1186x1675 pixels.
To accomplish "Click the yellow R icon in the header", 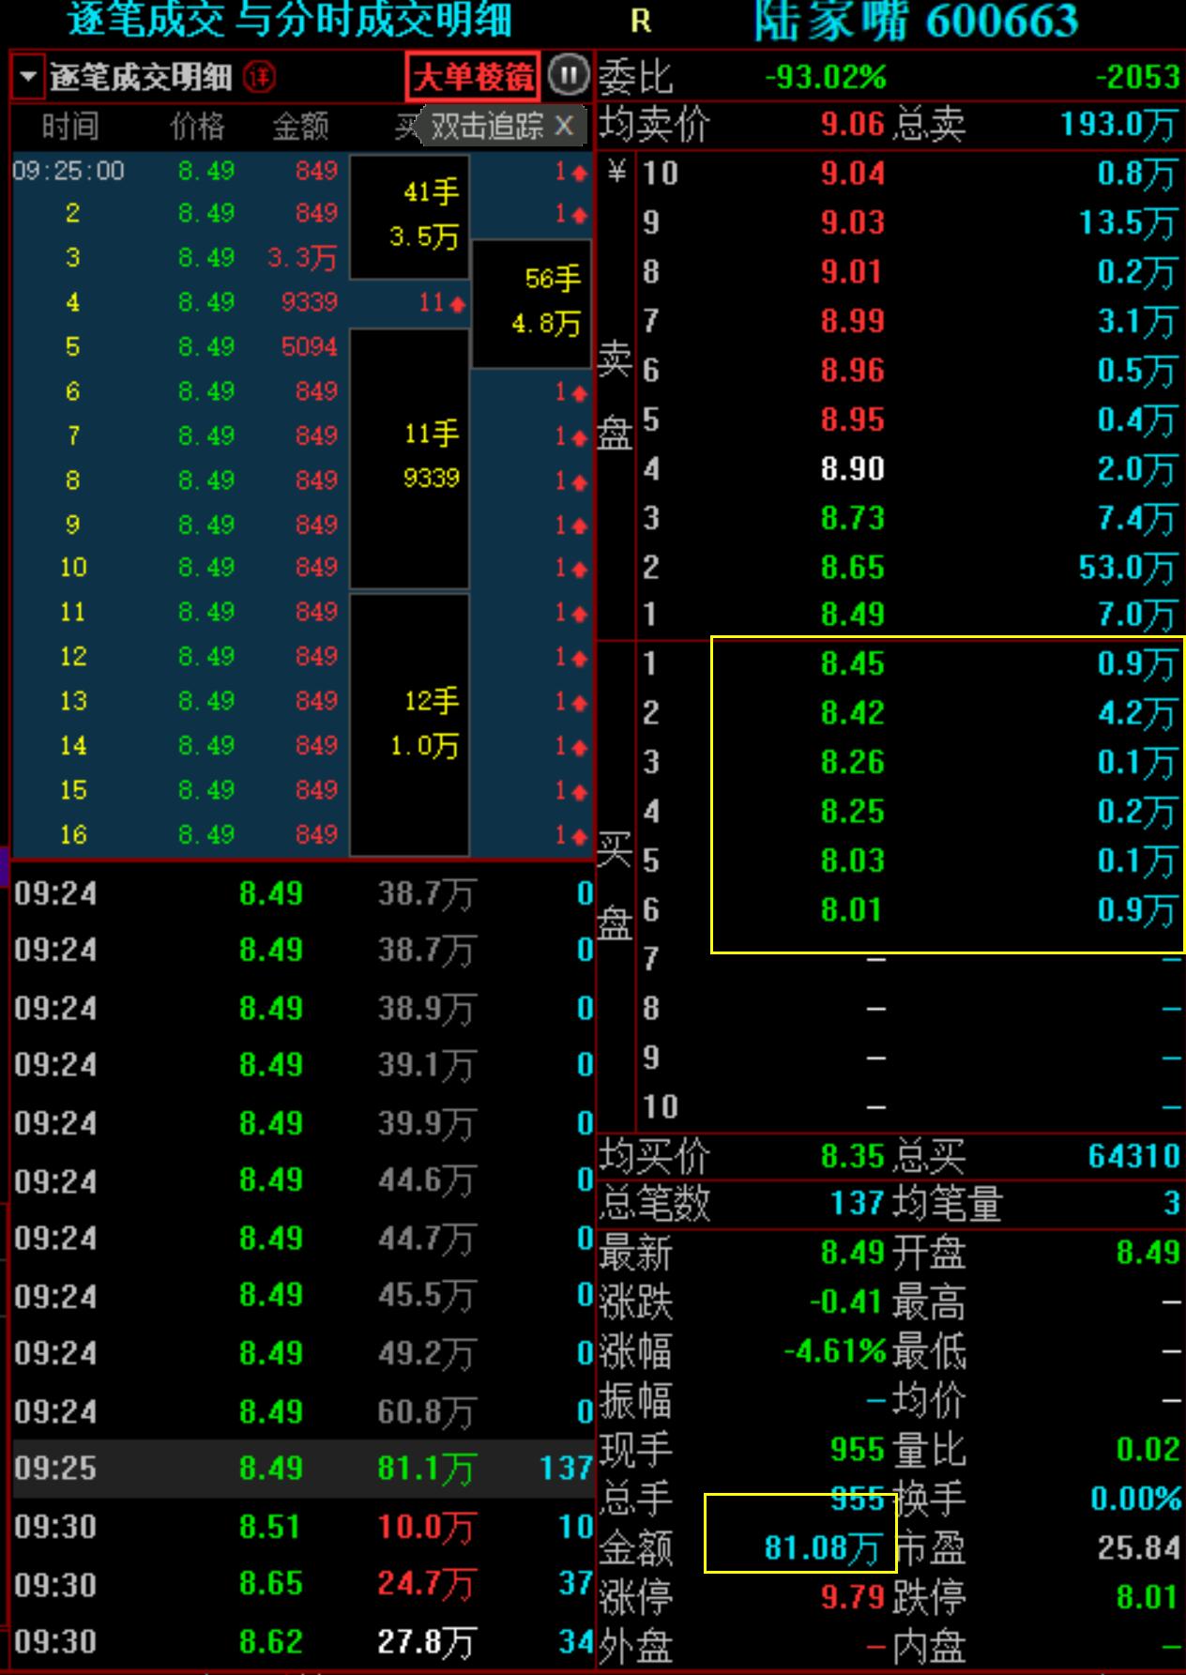I will 641,22.
